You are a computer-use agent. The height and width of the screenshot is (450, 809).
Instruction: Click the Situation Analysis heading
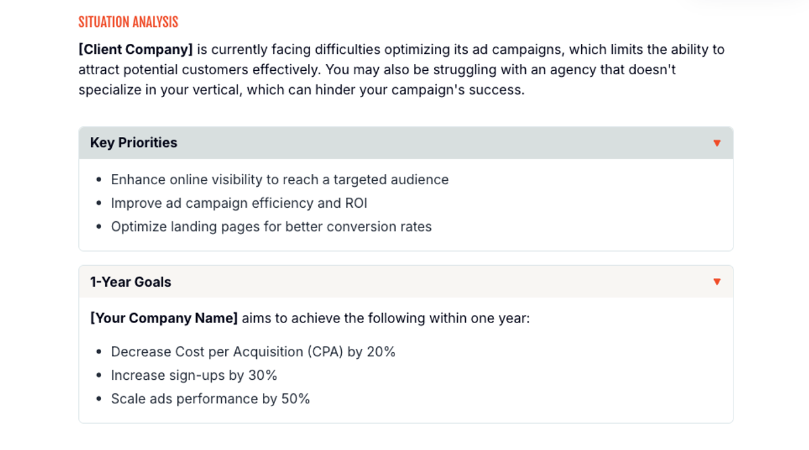click(128, 22)
